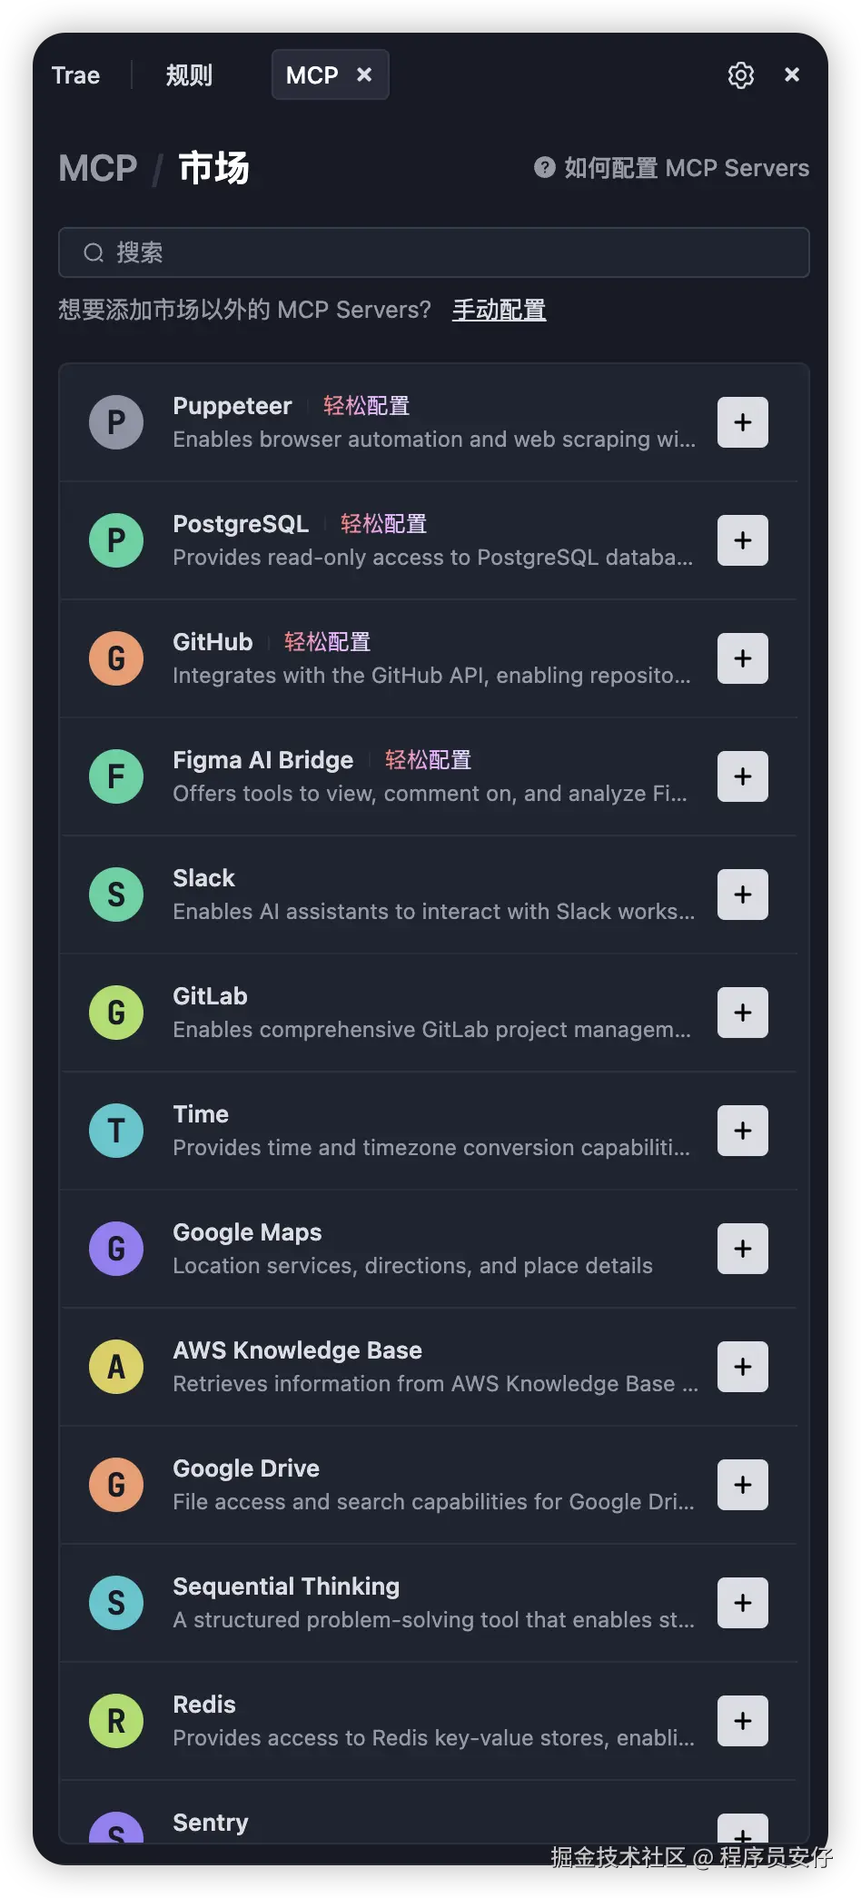Add the Figma AI Bridge server
Viewport: 861px width, 1898px height.
pyautogui.click(x=742, y=776)
